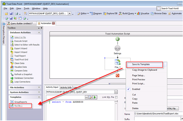Add Visualize Data activity
Viewport: 183px width, 121px height.
[18, 67]
